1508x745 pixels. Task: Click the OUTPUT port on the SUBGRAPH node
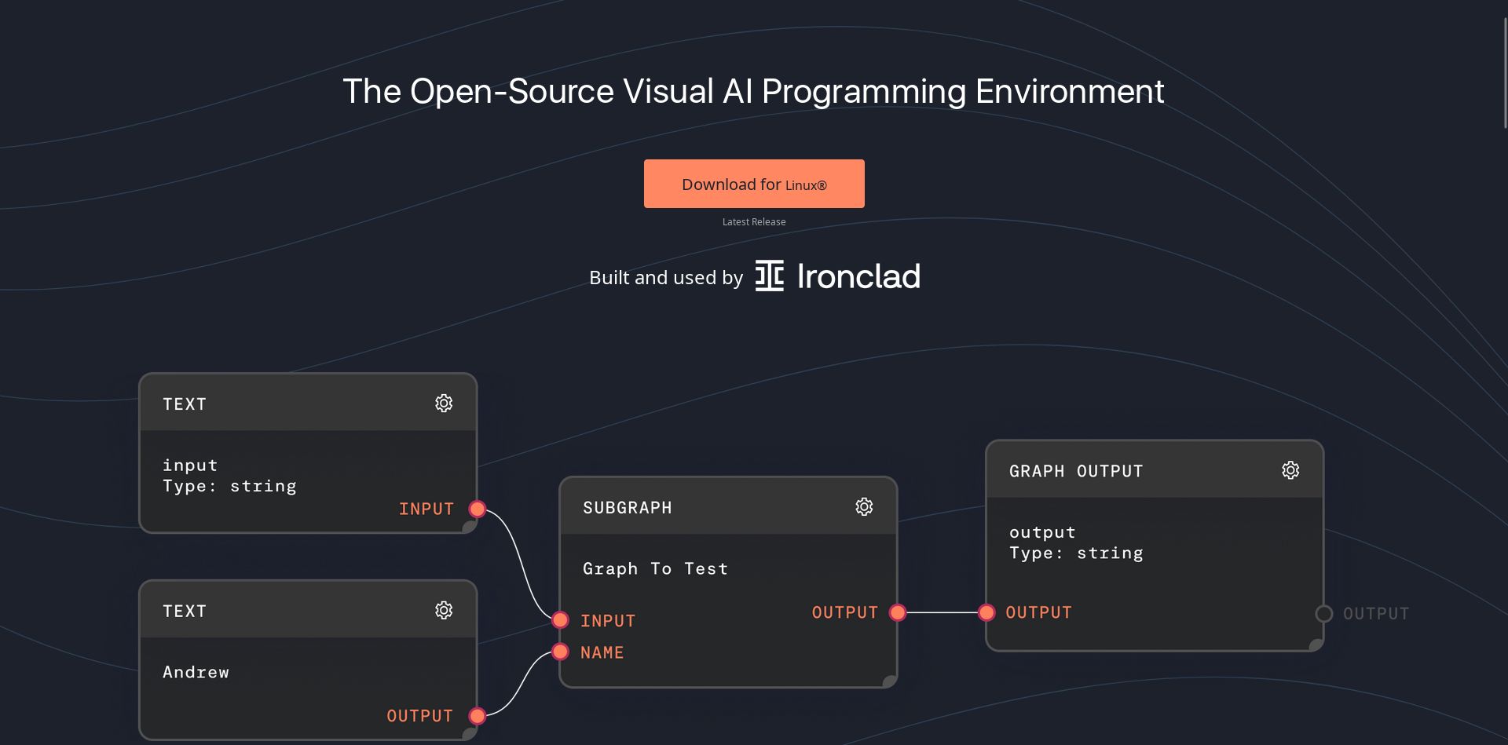click(x=897, y=612)
